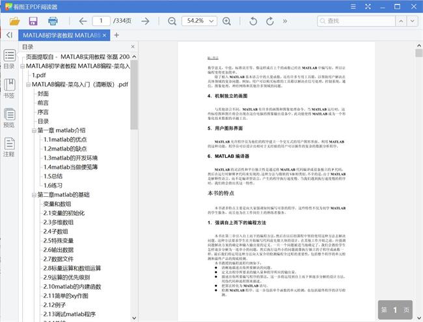Click the search 查找 input field
Image resolution: width=423 pixels, height=322 pixels.
pyautogui.click(x=357, y=21)
